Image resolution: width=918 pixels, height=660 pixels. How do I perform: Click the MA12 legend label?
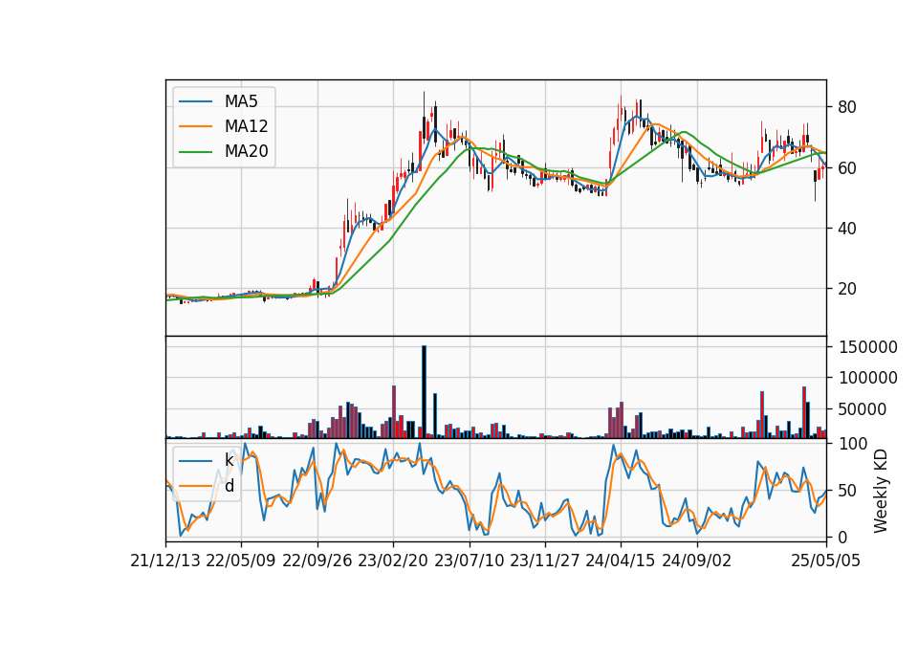click(246, 126)
